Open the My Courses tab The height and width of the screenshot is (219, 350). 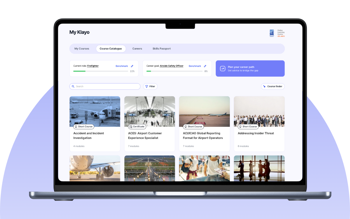pos(82,49)
